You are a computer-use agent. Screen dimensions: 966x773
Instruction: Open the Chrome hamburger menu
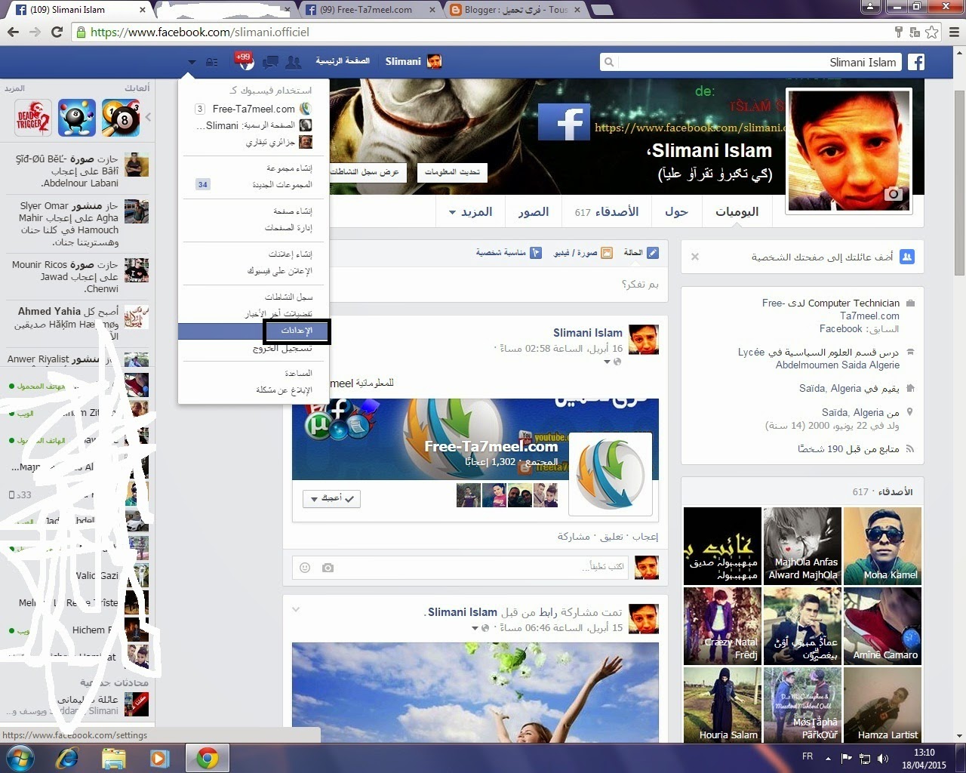[953, 32]
